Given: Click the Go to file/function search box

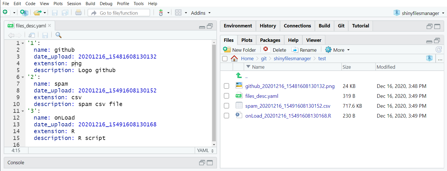Looking at the screenshot, I should [x=124, y=13].
